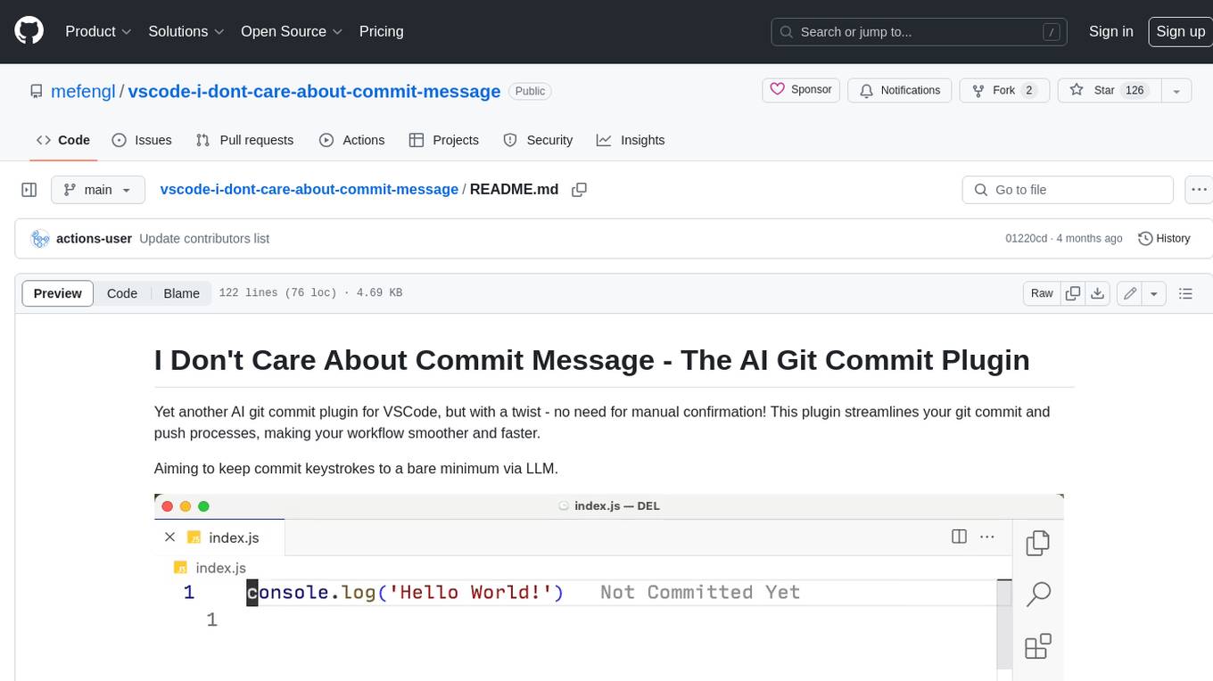Screen dimensions: 1213x681
Task: Go to repository root in breadcrumb
Action: pos(309,189)
